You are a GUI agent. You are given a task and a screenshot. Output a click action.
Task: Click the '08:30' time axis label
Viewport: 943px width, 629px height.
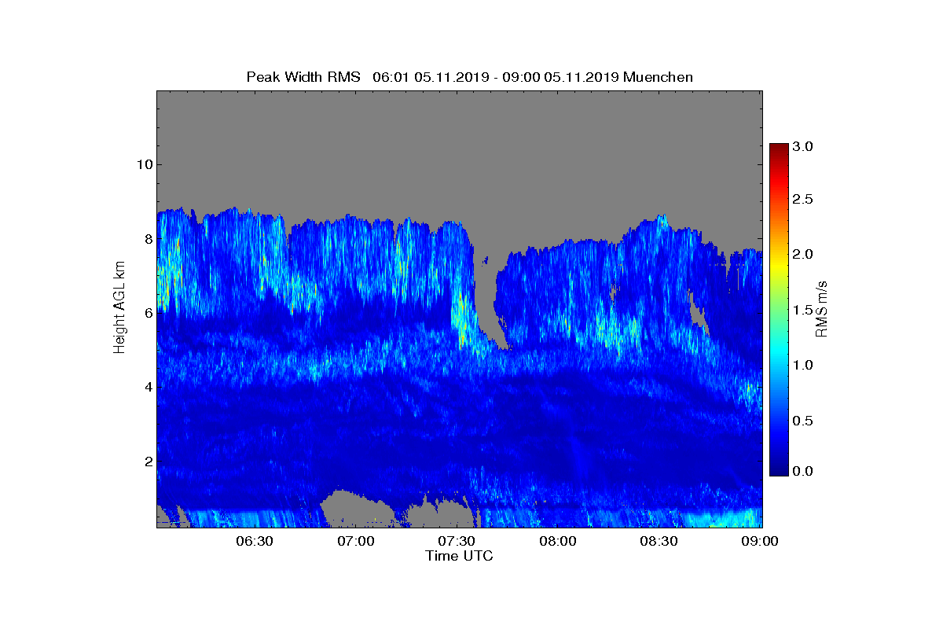659,541
